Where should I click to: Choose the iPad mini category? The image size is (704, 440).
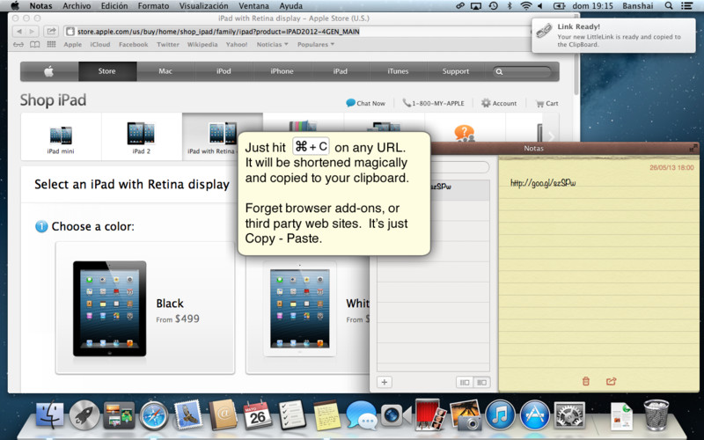tap(61, 137)
